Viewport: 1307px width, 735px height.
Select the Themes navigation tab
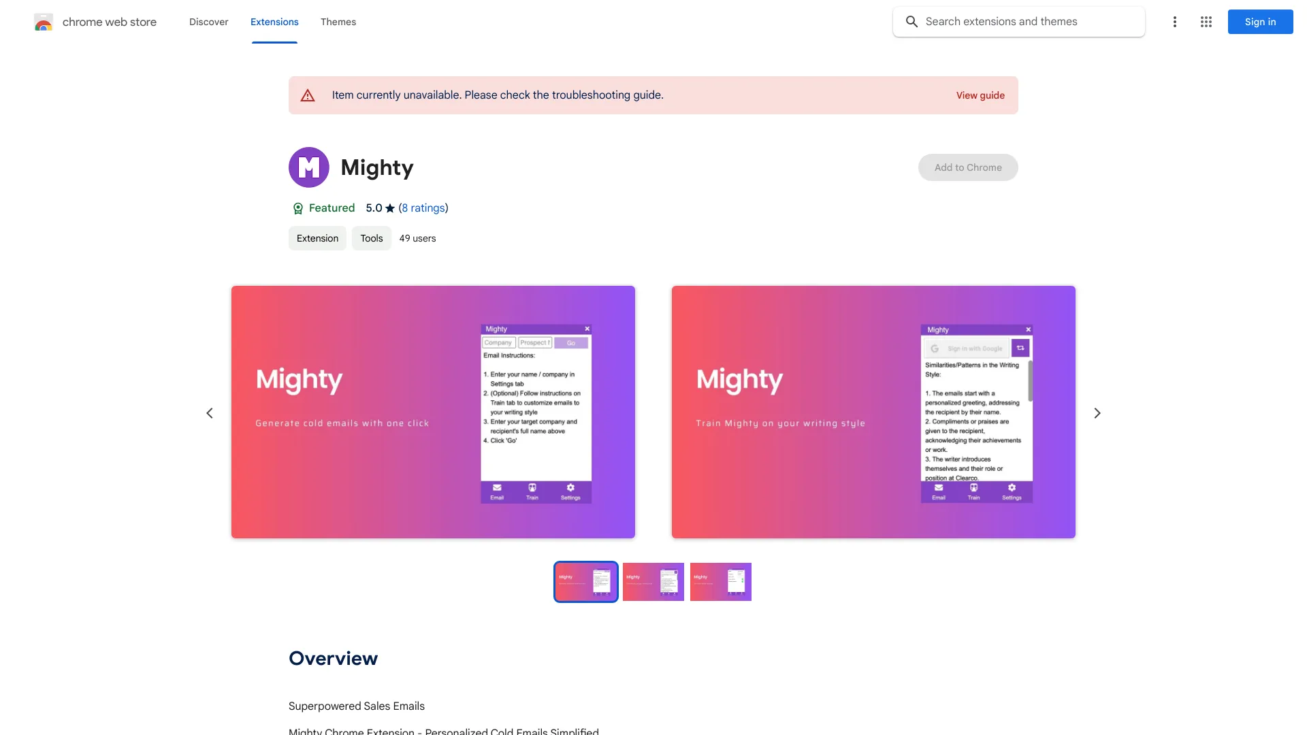pos(338,20)
